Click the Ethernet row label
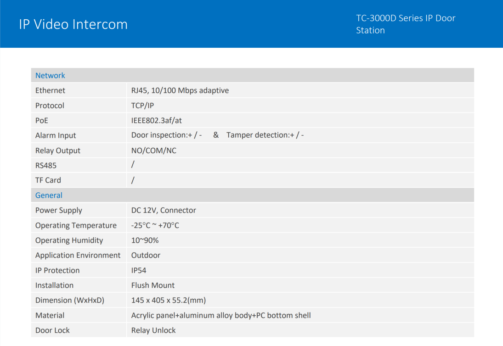This screenshot has width=503, height=346. pos(50,91)
